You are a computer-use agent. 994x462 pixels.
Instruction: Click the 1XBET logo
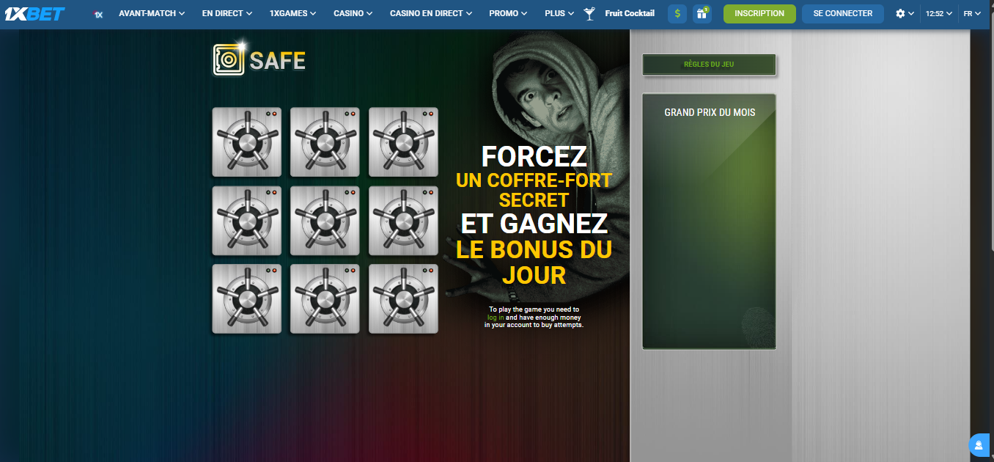tap(34, 14)
